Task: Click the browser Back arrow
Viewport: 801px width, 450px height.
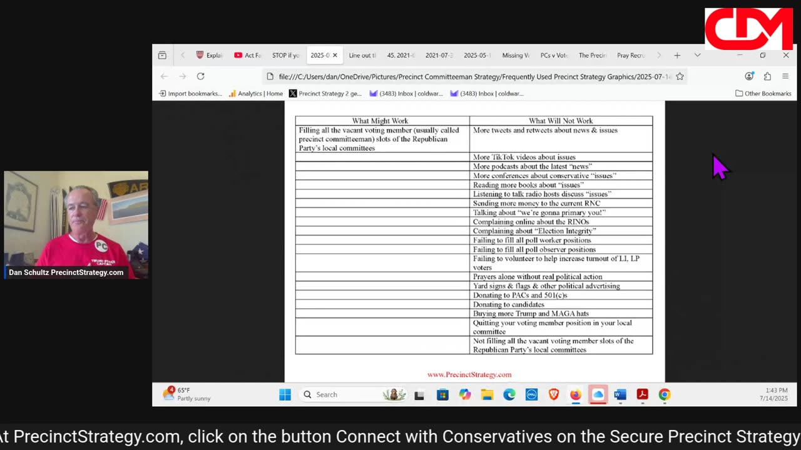Action: 164,76
